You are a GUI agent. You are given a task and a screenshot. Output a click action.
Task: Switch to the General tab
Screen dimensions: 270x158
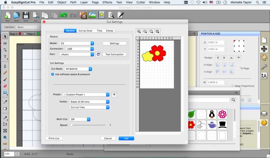(x=70, y=30)
